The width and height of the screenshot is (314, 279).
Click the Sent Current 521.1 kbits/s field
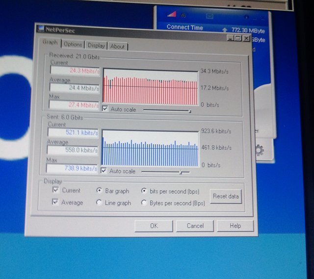point(73,133)
